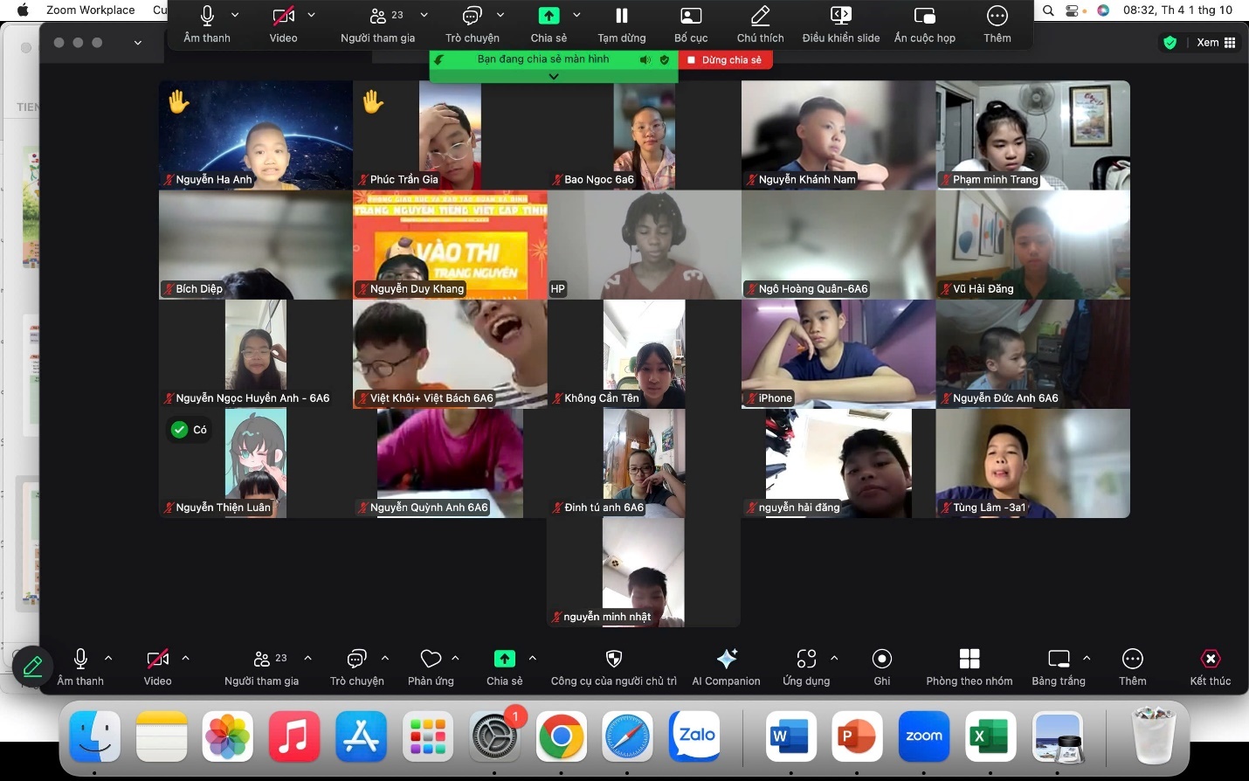Start recording with the Ghi icon
1249x781 pixels.
882,660
